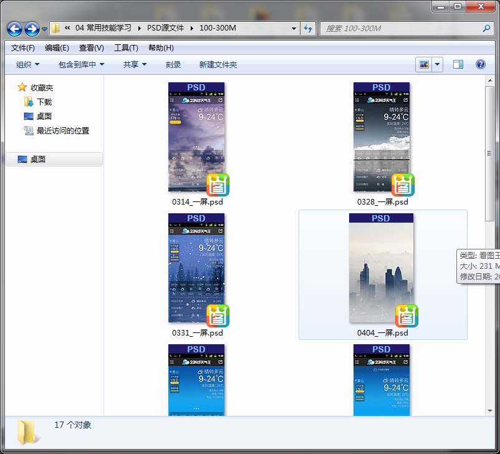
Task: Expand the 包含到库中 dropdown
Action: (x=81, y=65)
